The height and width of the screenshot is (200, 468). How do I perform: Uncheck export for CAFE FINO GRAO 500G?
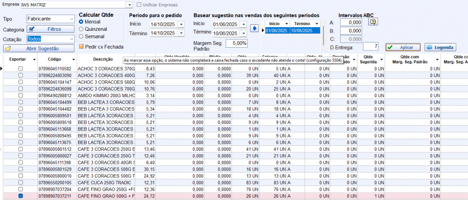[x=20, y=196]
